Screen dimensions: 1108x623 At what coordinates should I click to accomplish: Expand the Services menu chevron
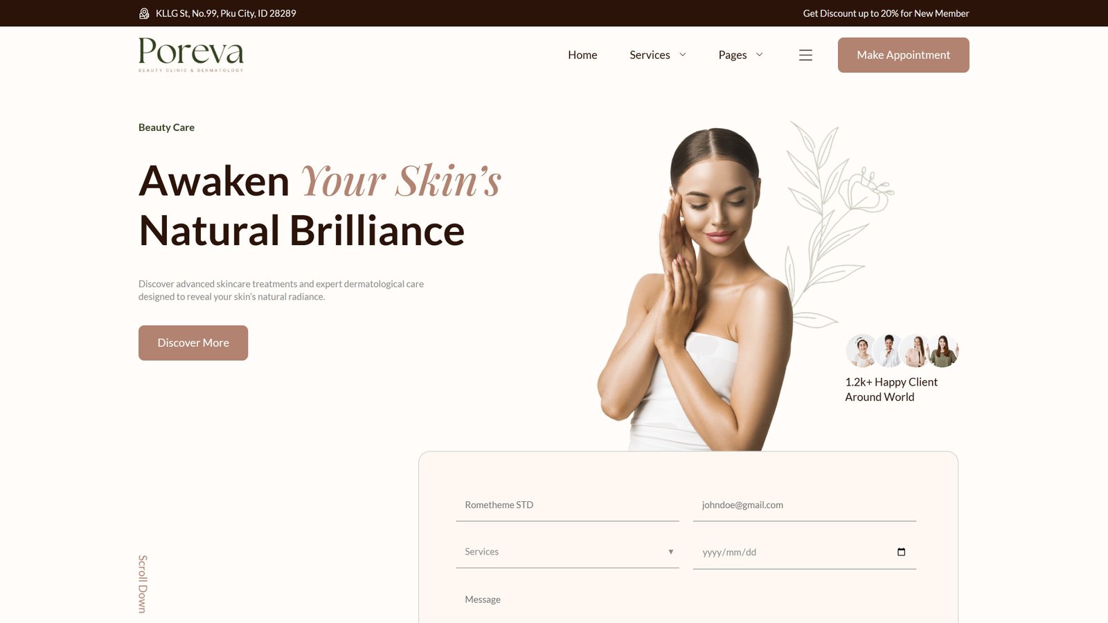[682, 55]
